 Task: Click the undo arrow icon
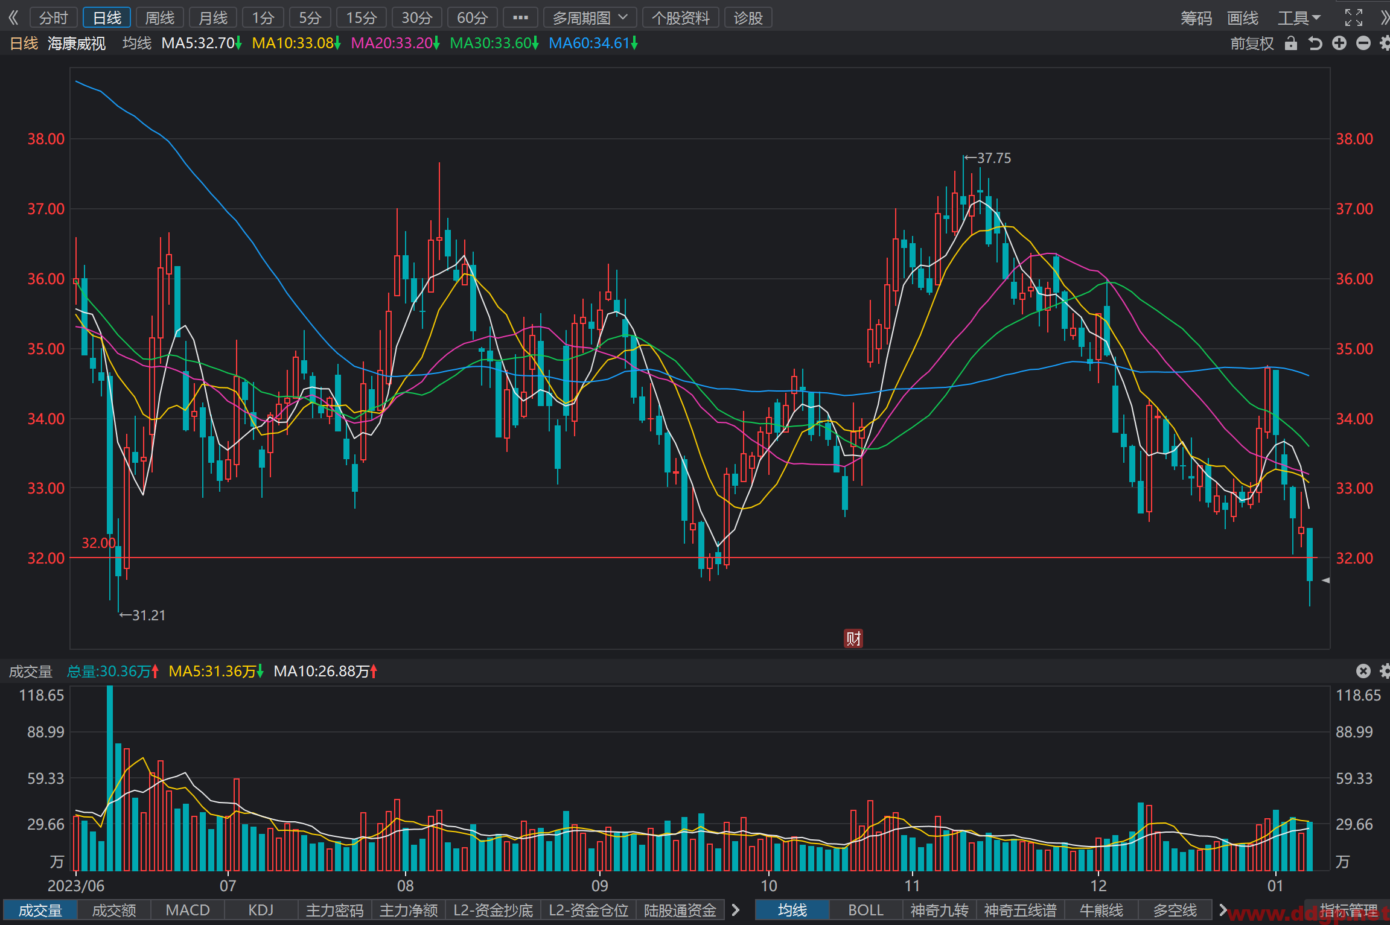point(1315,43)
